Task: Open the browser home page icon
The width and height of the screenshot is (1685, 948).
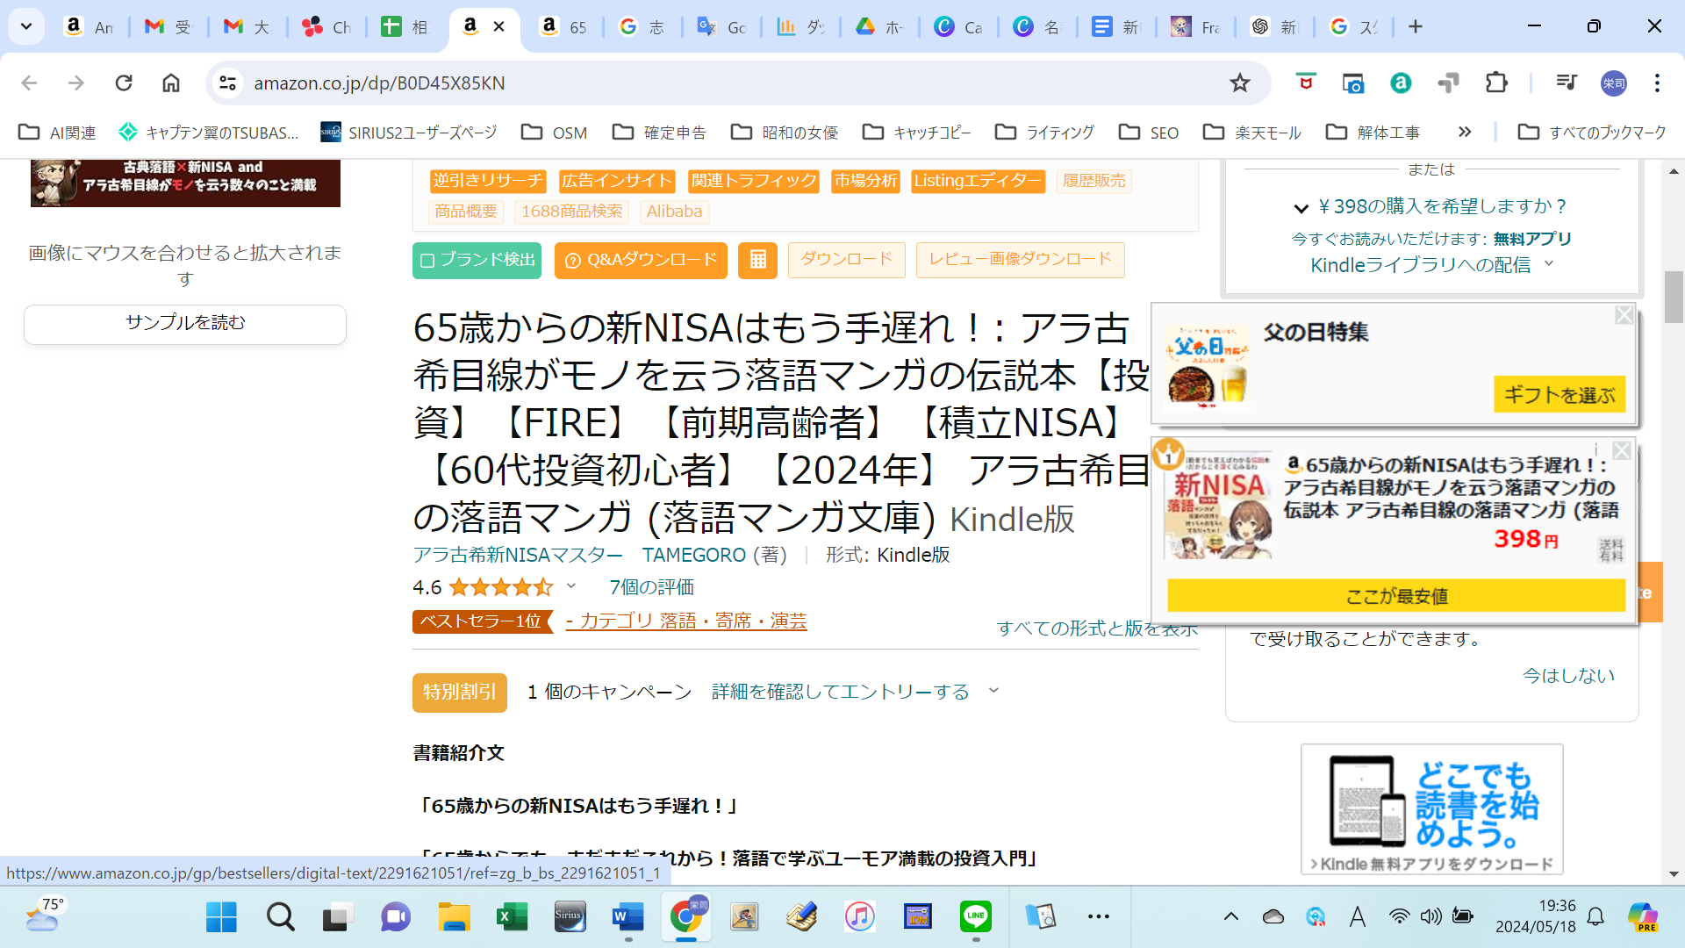Action: 171,83
